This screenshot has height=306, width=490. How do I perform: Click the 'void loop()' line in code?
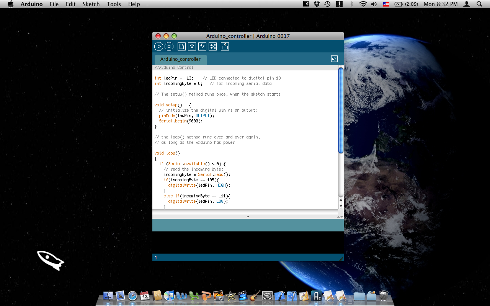click(x=167, y=153)
